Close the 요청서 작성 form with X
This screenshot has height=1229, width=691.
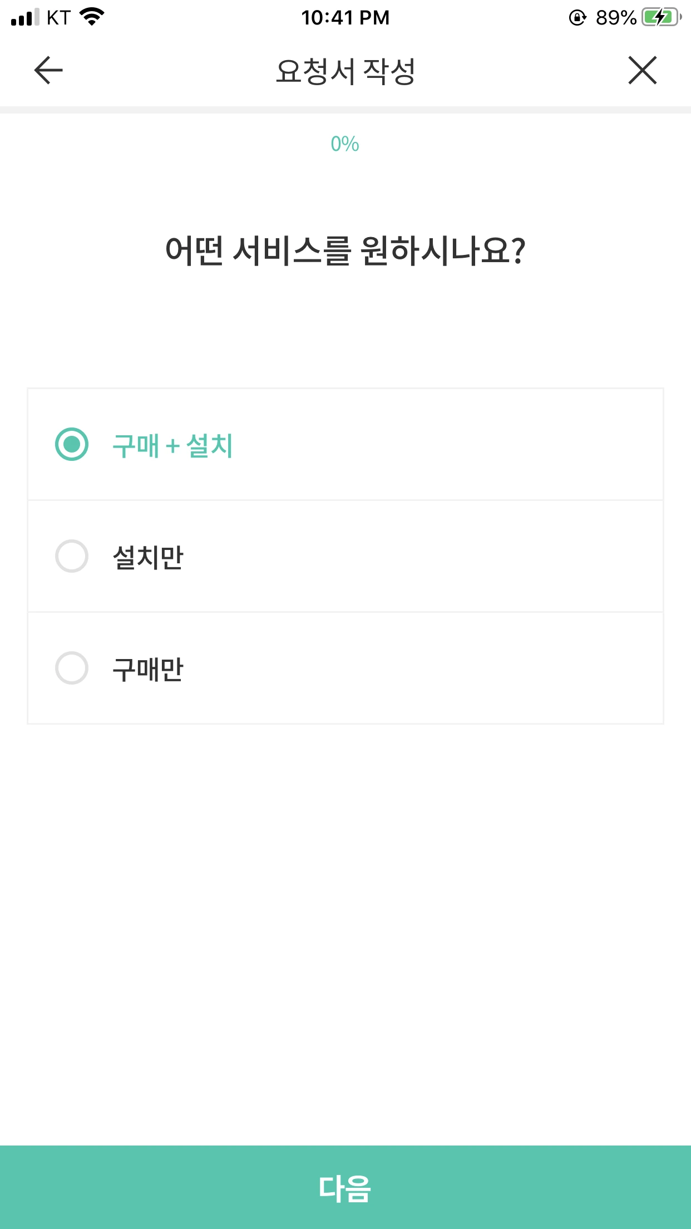(643, 71)
